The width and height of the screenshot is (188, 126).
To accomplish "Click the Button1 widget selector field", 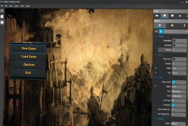I will click(x=171, y=21).
